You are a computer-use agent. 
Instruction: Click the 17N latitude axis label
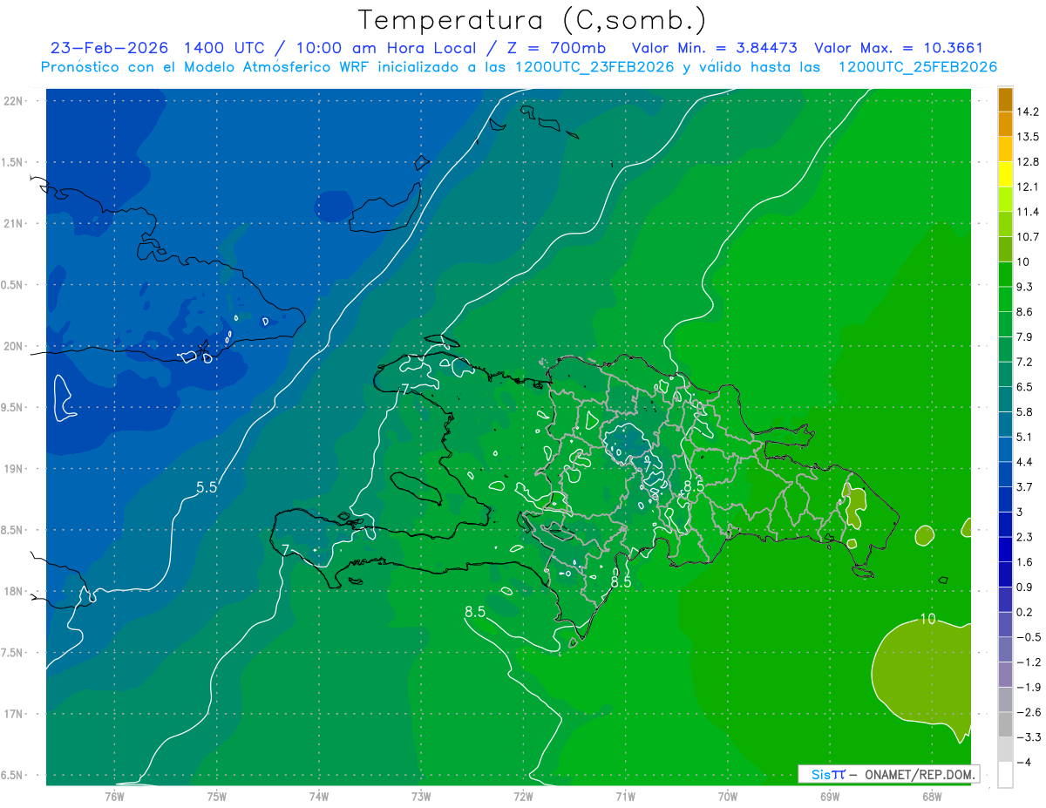(x=15, y=714)
